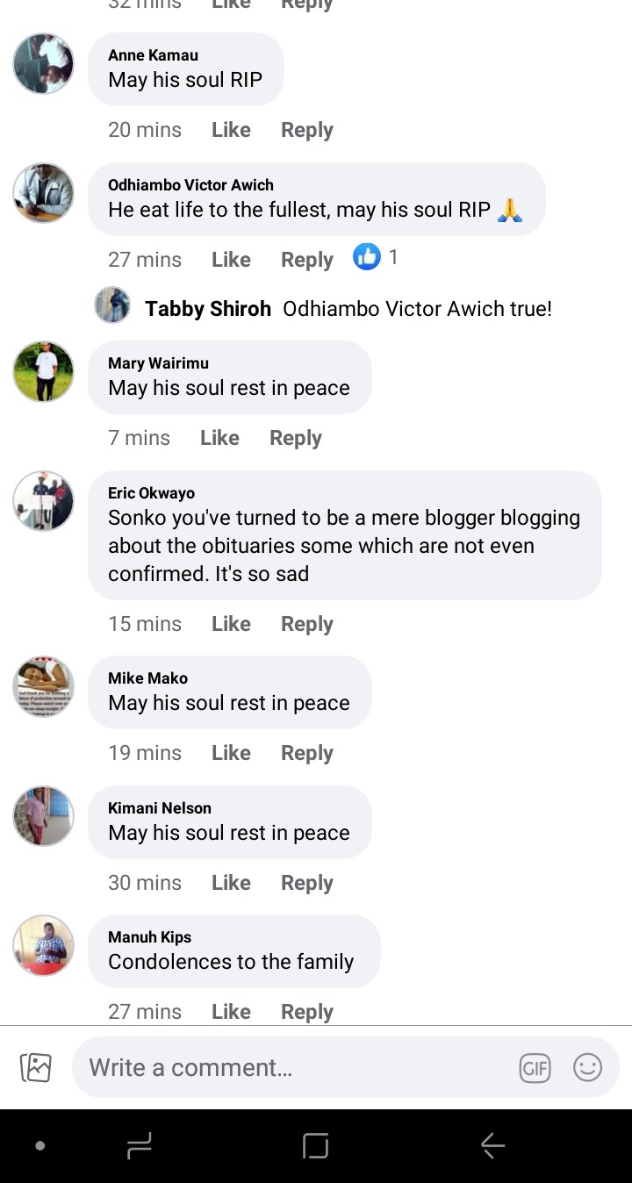
Task: Reply to Odhiambo Victor Awich's comment
Action: (x=307, y=260)
